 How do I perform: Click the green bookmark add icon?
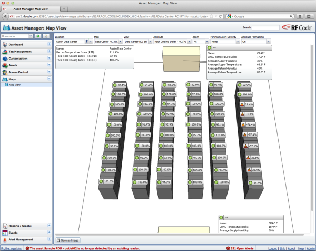click(38, 36)
